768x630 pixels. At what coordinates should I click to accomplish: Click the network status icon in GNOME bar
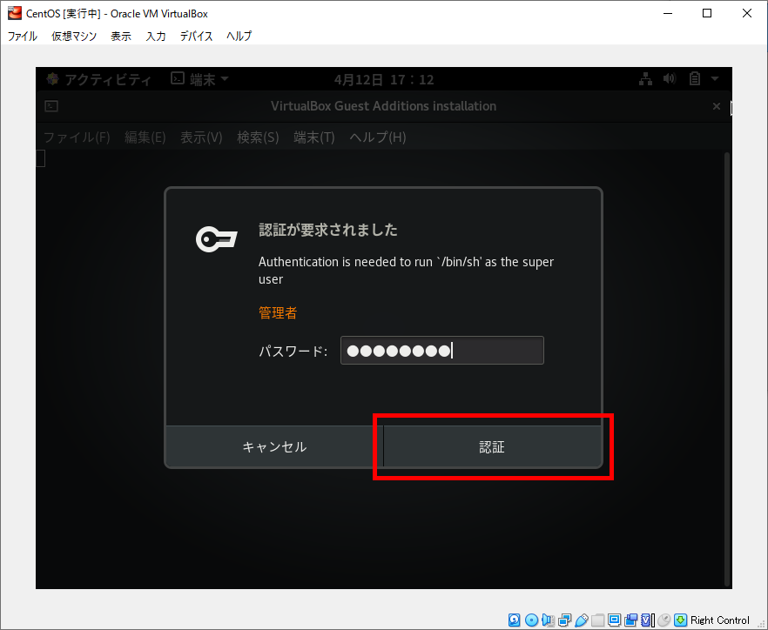(645, 79)
